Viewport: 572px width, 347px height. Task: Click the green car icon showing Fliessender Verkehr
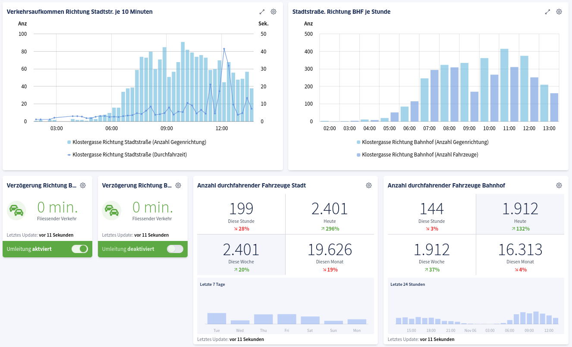(x=16, y=210)
